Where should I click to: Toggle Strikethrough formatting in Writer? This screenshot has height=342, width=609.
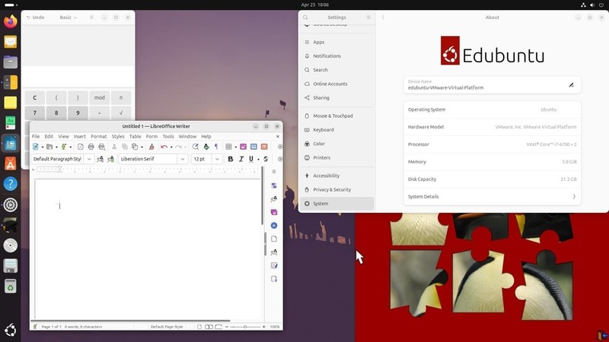(266, 159)
